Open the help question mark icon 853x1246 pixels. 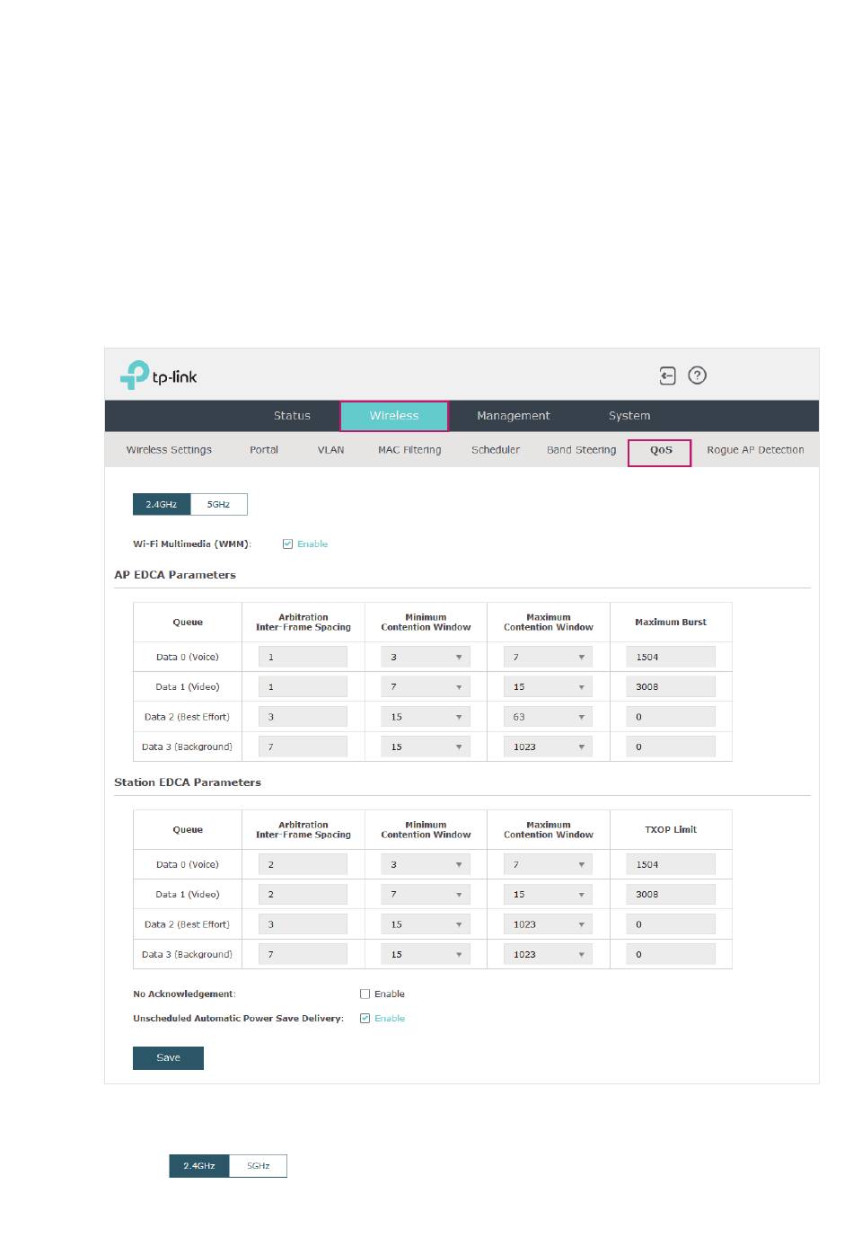click(x=697, y=376)
